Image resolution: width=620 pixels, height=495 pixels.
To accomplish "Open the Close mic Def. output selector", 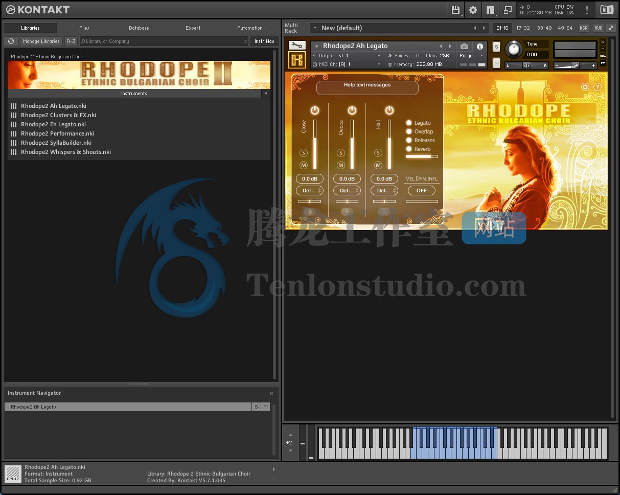I will point(310,190).
